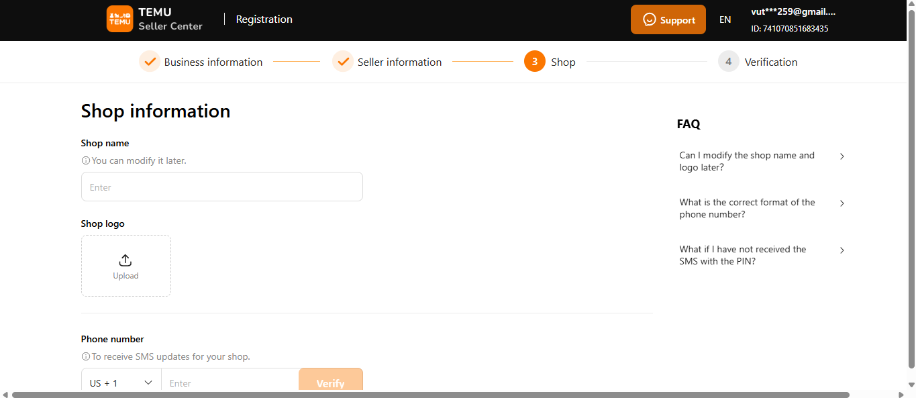Screen dimensions: 916x398
Task: Click the Verify button
Action: coord(330,383)
